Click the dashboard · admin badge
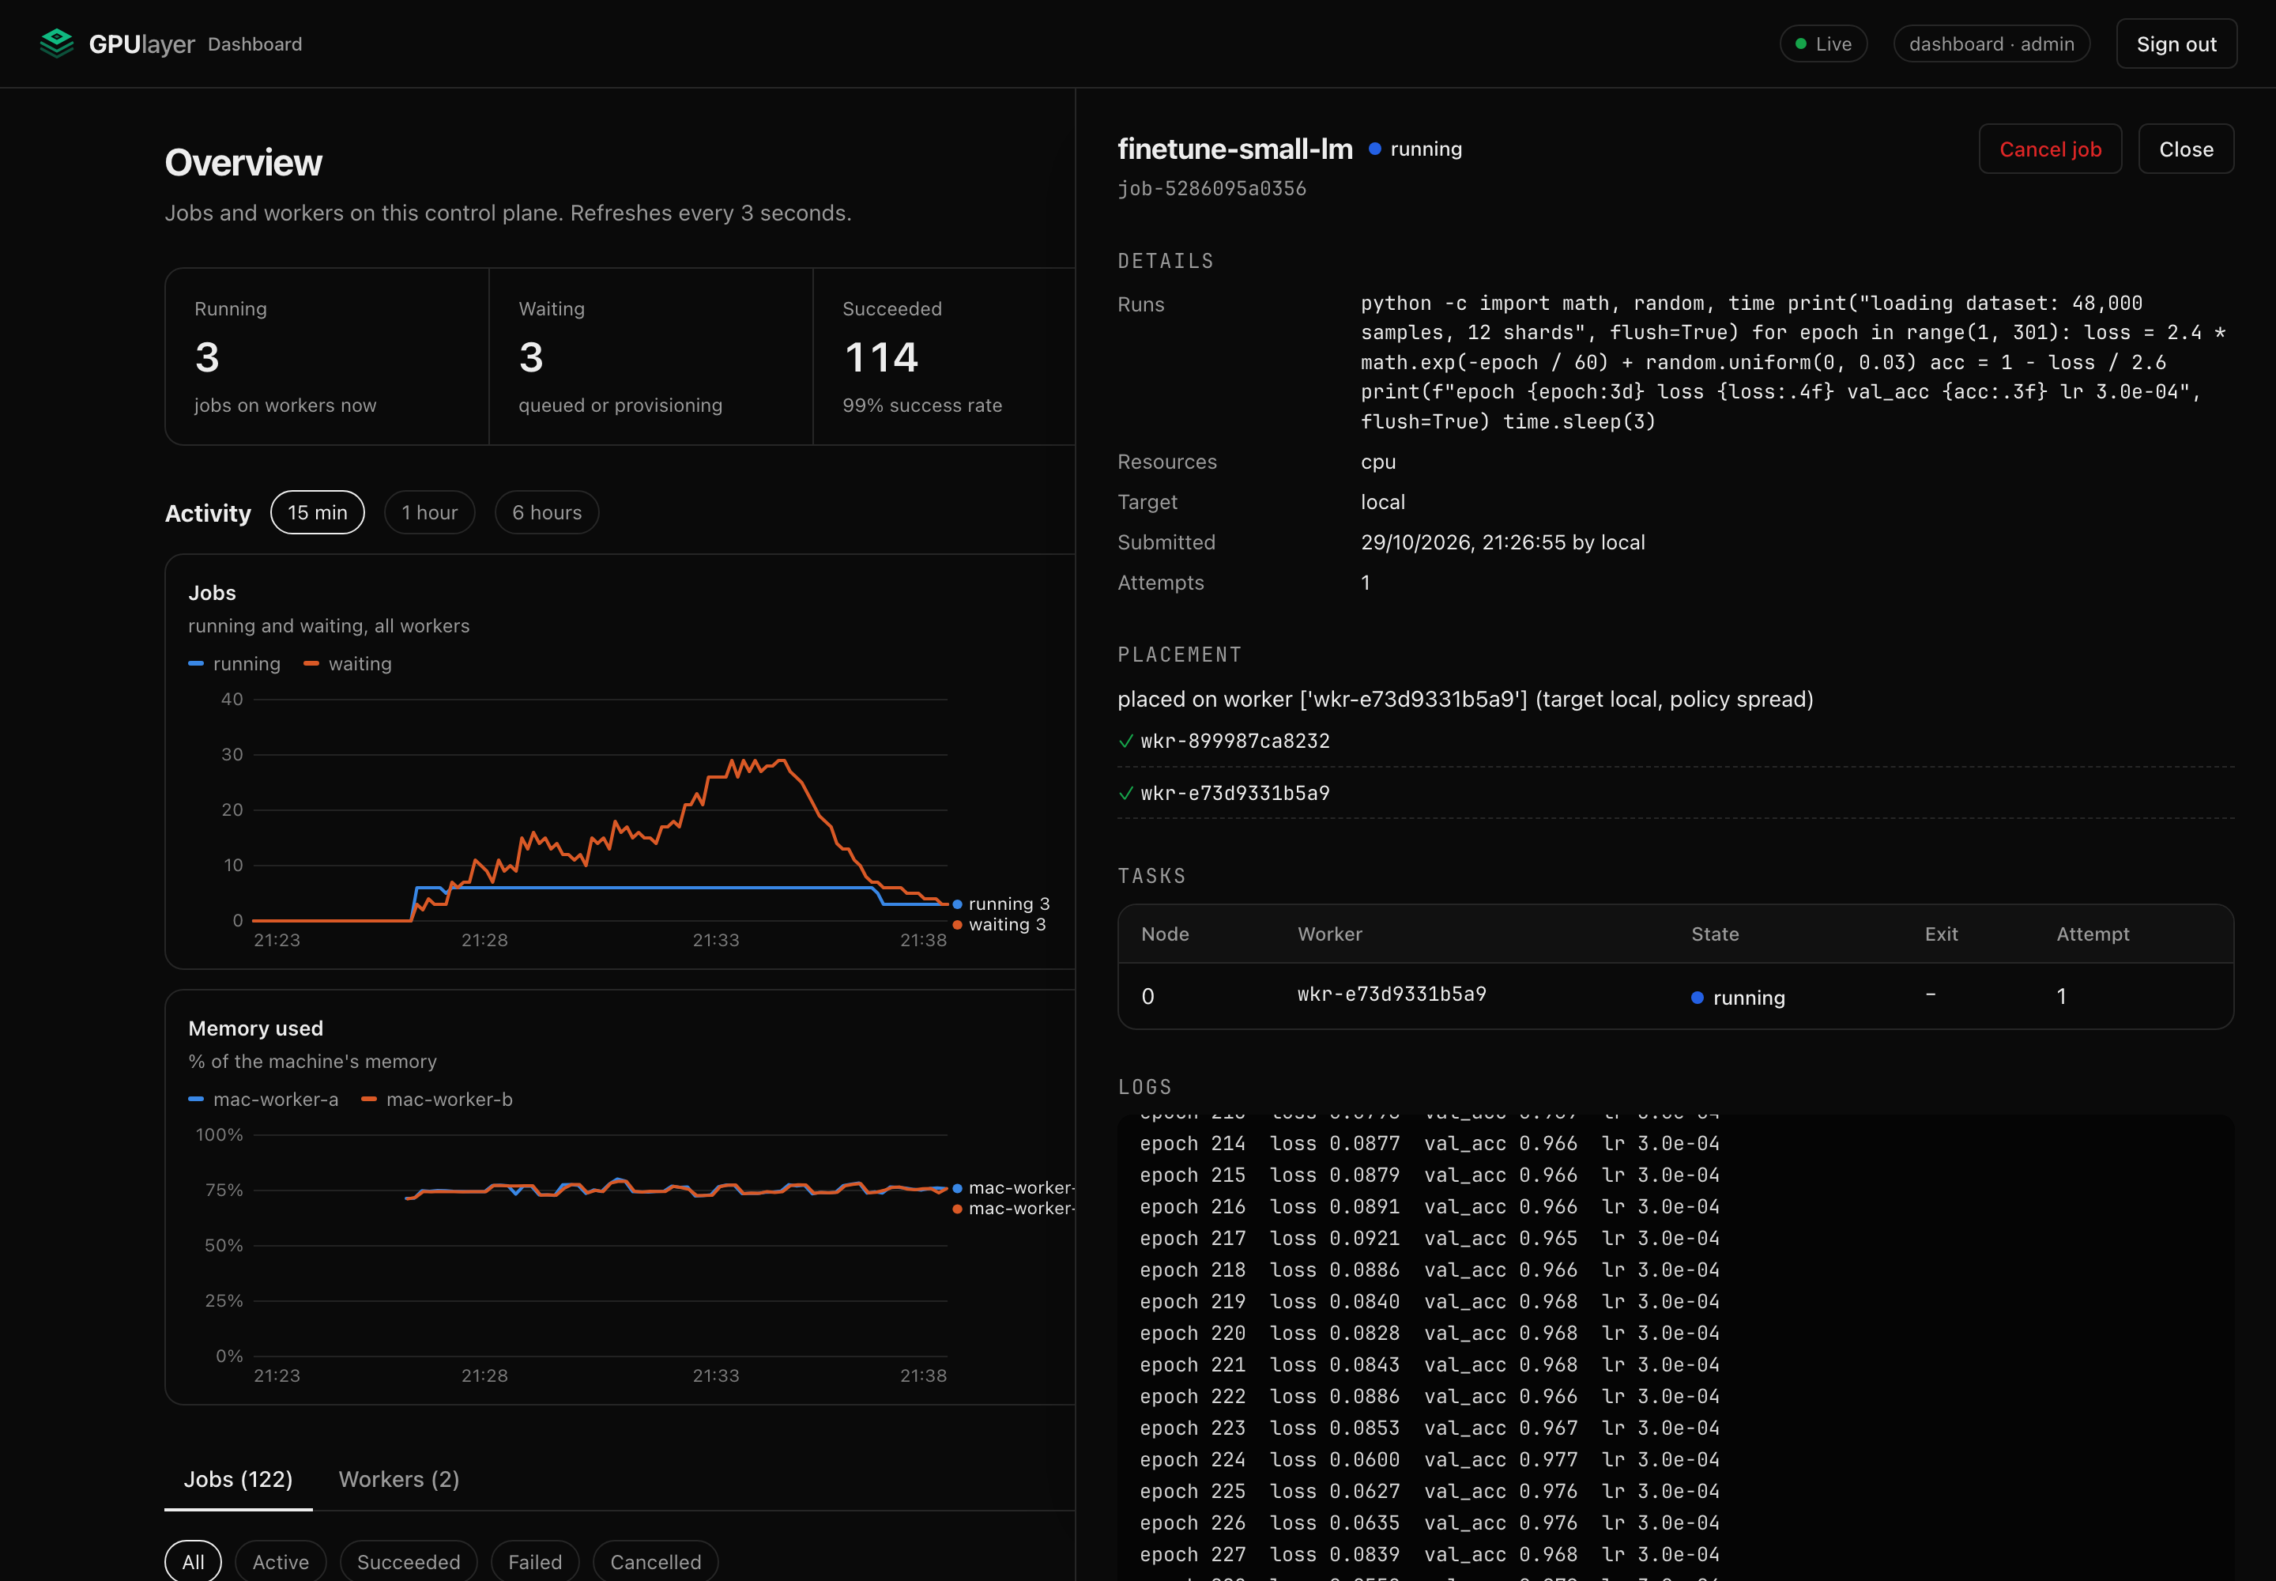This screenshot has height=1581, width=2276. coord(1991,43)
